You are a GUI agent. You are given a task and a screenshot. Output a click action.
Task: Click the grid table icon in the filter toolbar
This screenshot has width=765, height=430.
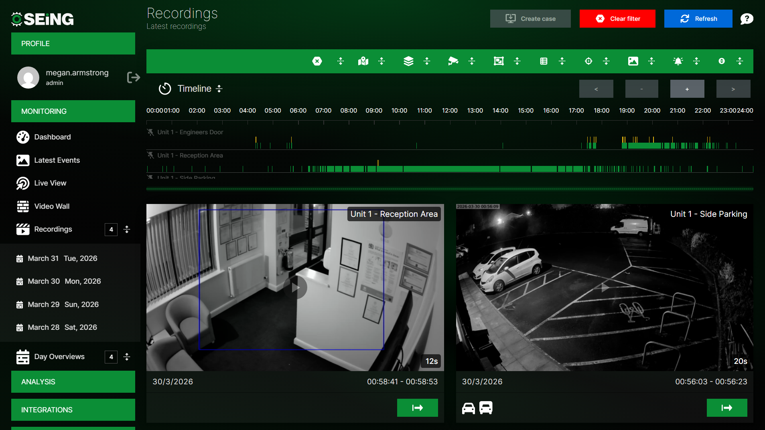pos(543,61)
